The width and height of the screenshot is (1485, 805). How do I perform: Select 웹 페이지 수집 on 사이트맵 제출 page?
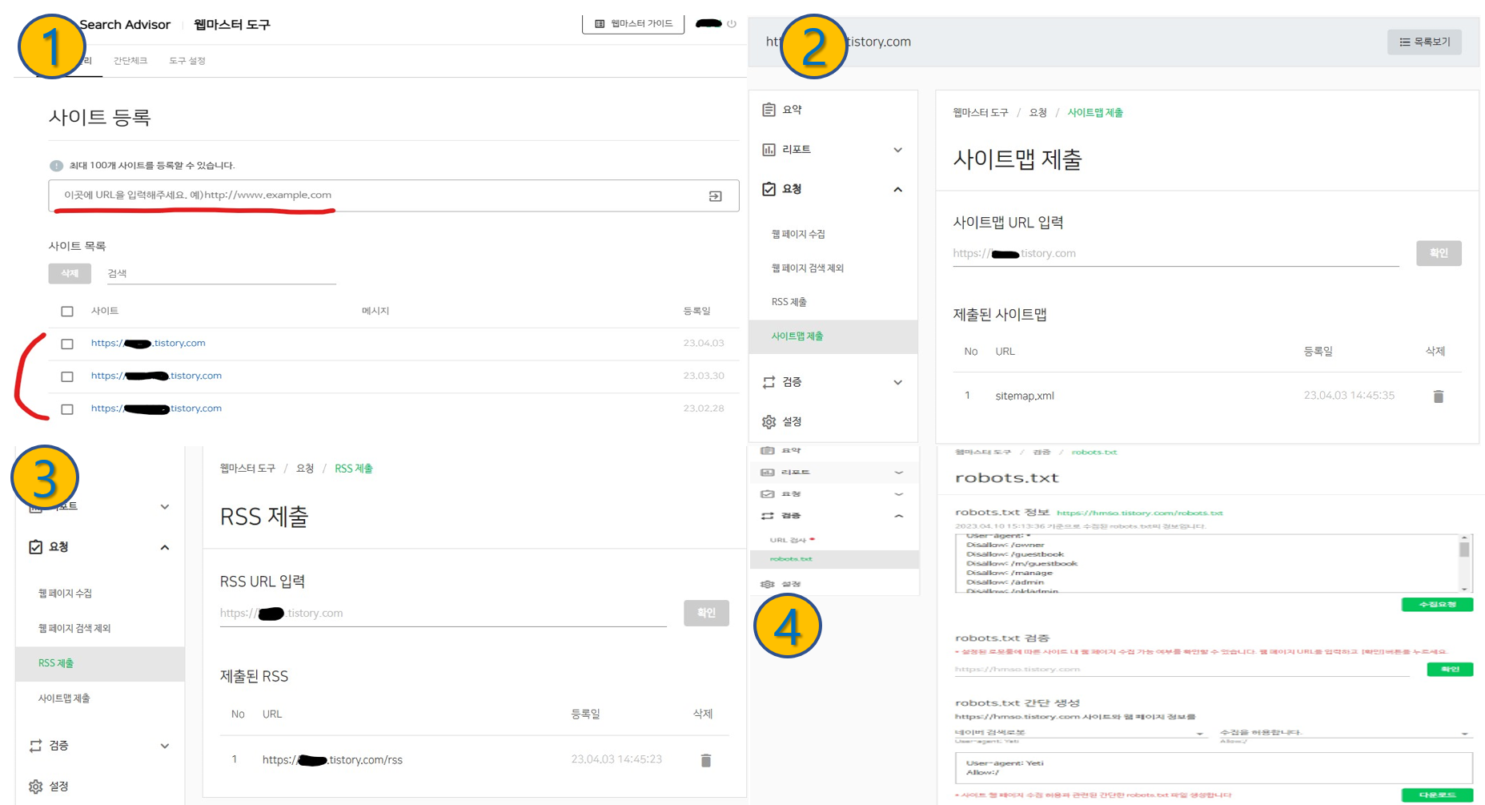[x=798, y=235]
